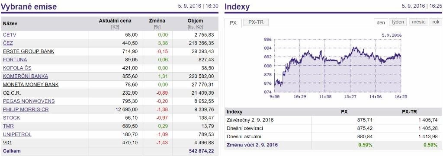Select the PX index tab
The height and width of the screenshot is (156, 443).
click(x=233, y=23)
